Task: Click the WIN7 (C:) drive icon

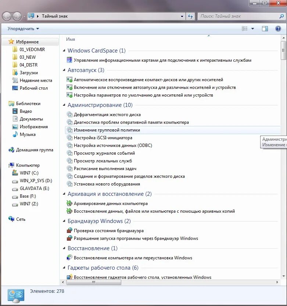Action: click(15, 173)
